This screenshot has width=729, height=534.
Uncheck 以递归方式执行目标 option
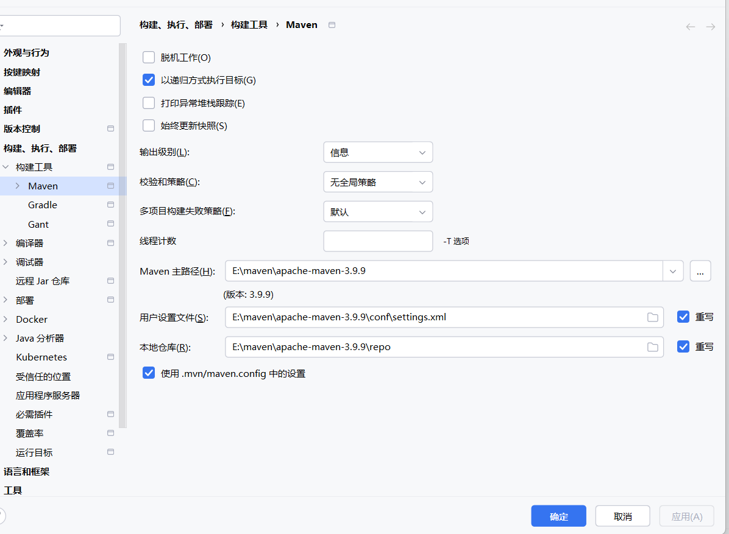149,80
